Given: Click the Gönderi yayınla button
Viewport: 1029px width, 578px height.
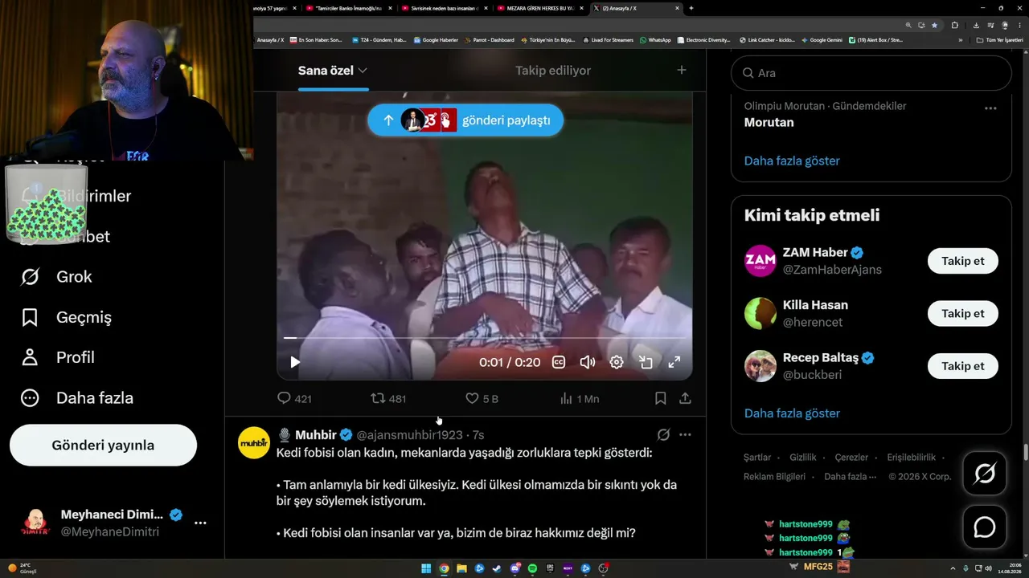Looking at the screenshot, I should tap(103, 446).
